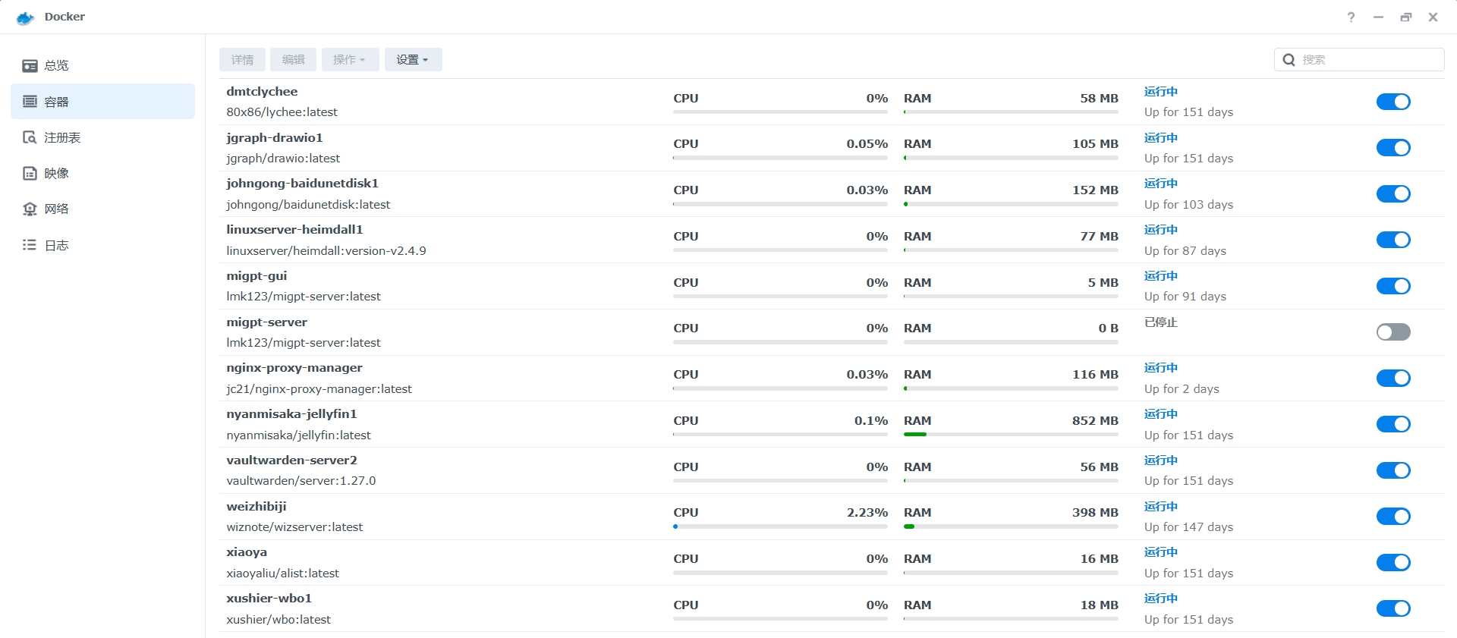Screen dimensions: 1457x638
Task: Click the 已停止 stopped status text
Action: tap(1161, 322)
